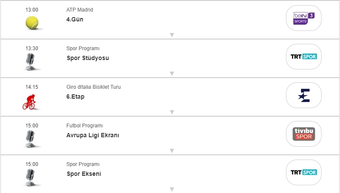
Task: Click the microphone icon beside Spor Ekseni
Action: tap(30, 177)
